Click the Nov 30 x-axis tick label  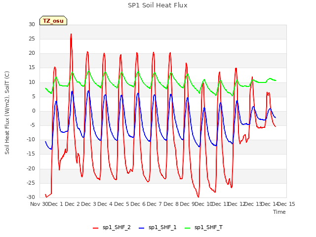click(39, 204)
